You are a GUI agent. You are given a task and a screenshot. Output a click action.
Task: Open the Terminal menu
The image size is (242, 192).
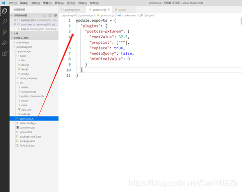click(x=82, y=3)
